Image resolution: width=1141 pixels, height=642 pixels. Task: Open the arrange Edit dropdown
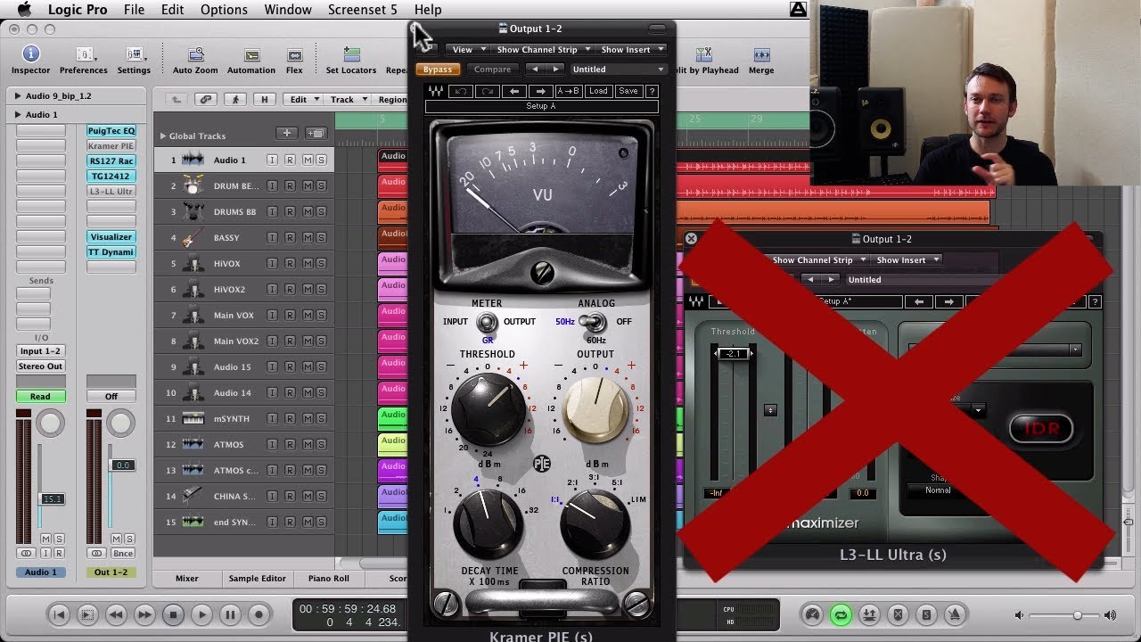[x=304, y=99]
